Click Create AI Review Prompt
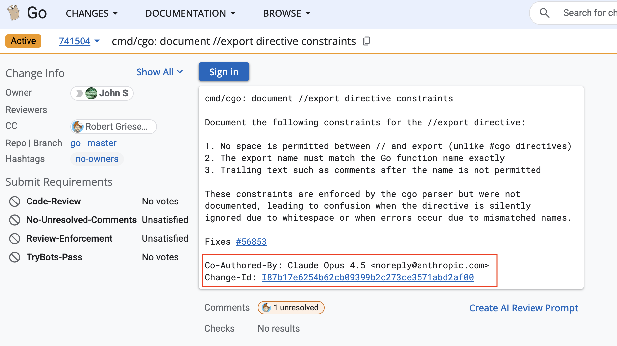This screenshot has width=617, height=346. pyautogui.click(x=524, y=308)
